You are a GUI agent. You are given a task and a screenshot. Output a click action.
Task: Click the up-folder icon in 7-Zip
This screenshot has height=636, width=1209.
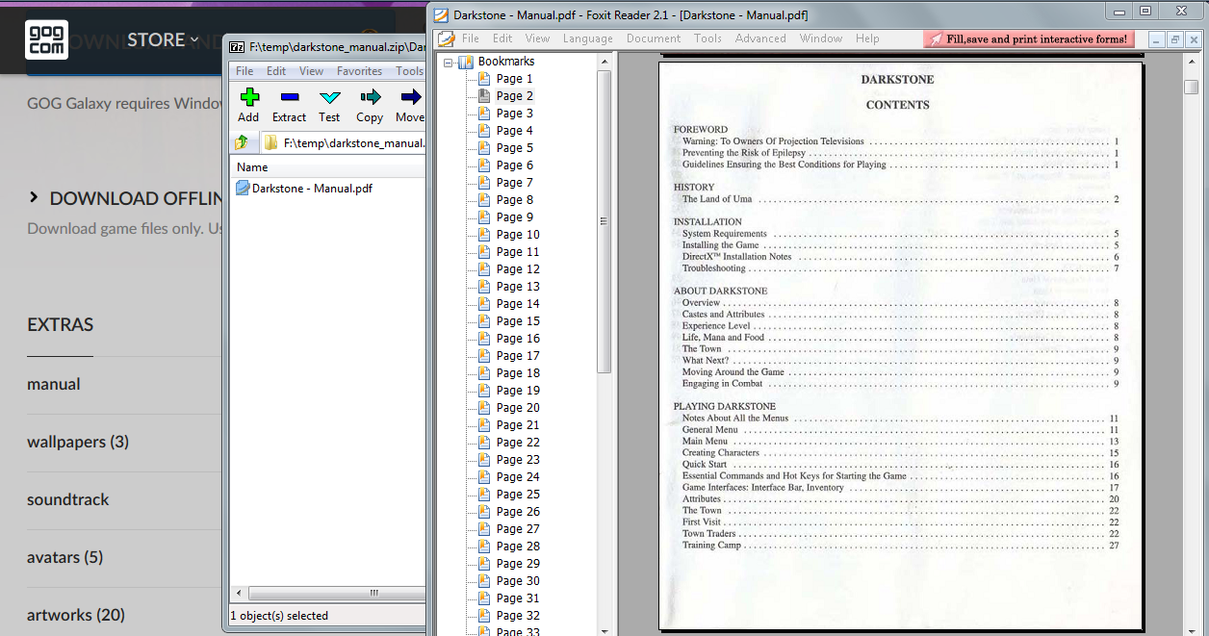(242, 142)
